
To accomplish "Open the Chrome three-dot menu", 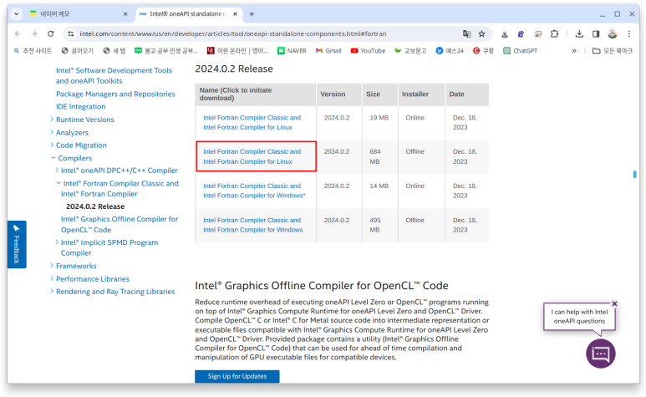I will click(x=628, y=33).
